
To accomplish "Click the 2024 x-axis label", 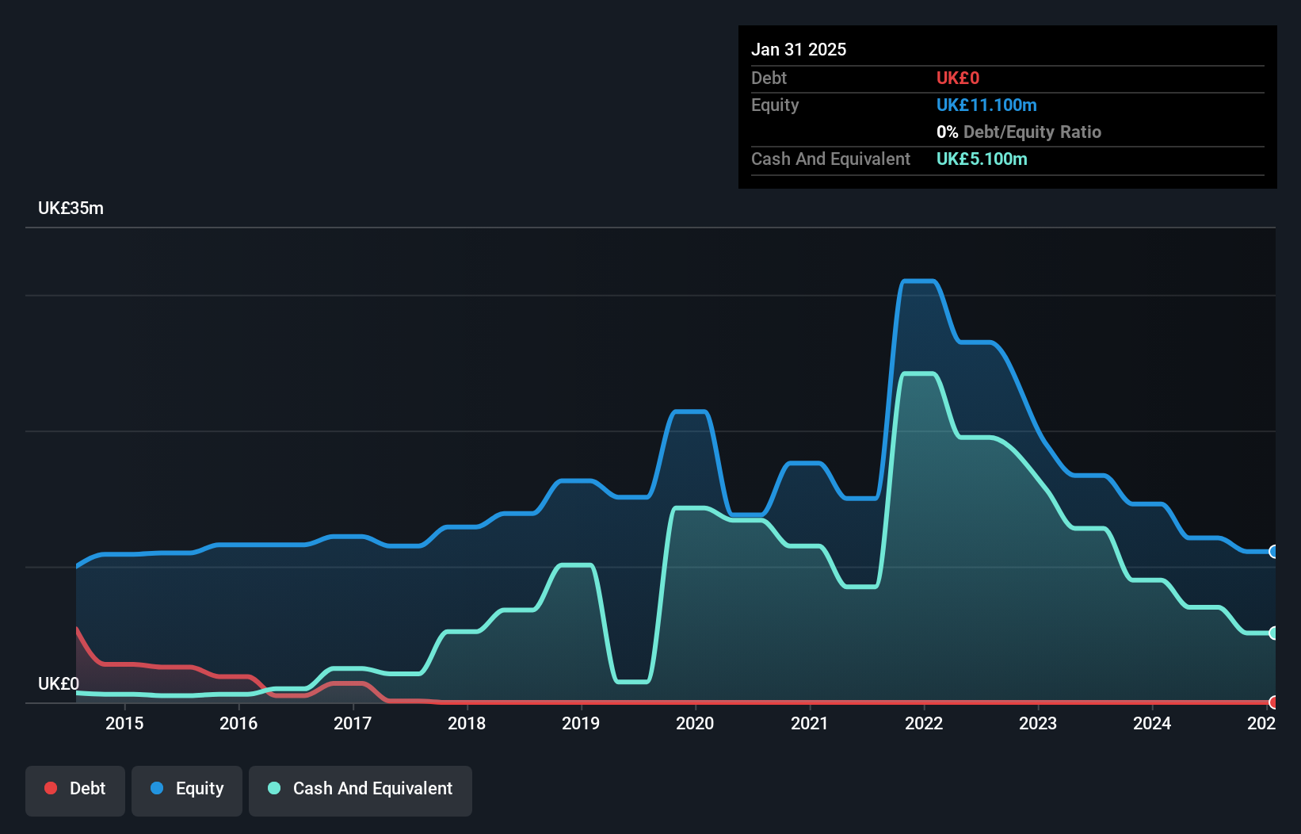I will pos(1152,723).
